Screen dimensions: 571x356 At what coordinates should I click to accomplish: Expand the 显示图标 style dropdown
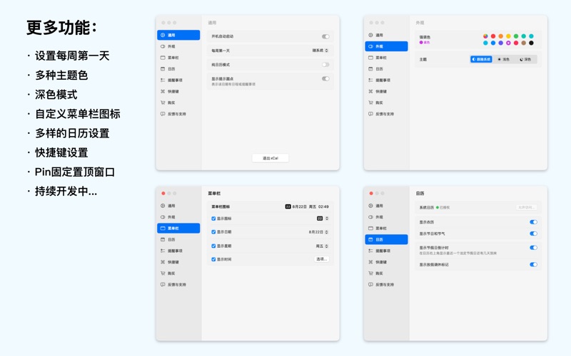click(323, 219)
